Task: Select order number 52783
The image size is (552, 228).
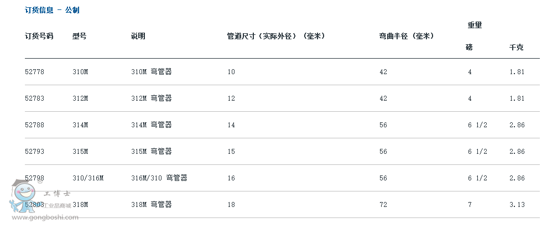Action: coord(34,99)
